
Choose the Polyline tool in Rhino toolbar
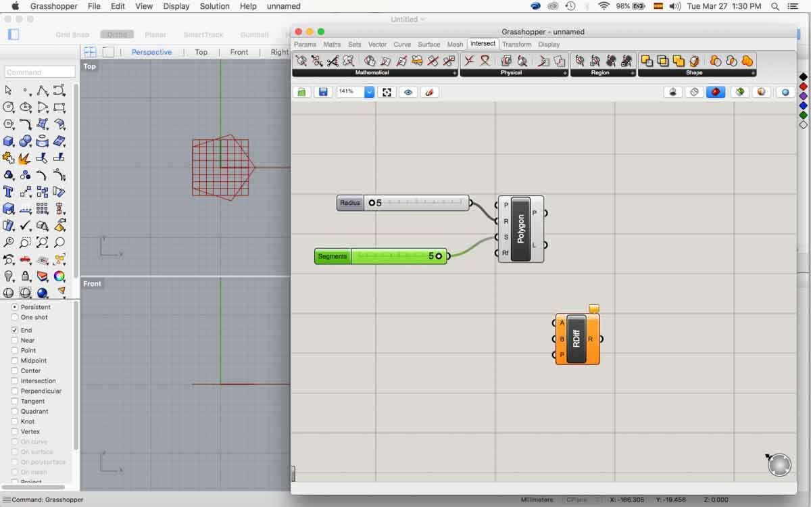click(x=43, y=90)
